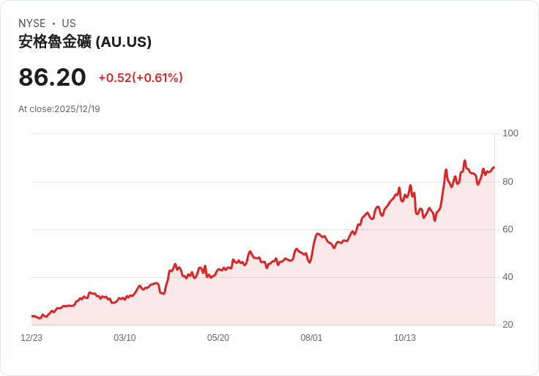Click the 80 y-axis price label
539x376 pixels.
tap(508, 181)
